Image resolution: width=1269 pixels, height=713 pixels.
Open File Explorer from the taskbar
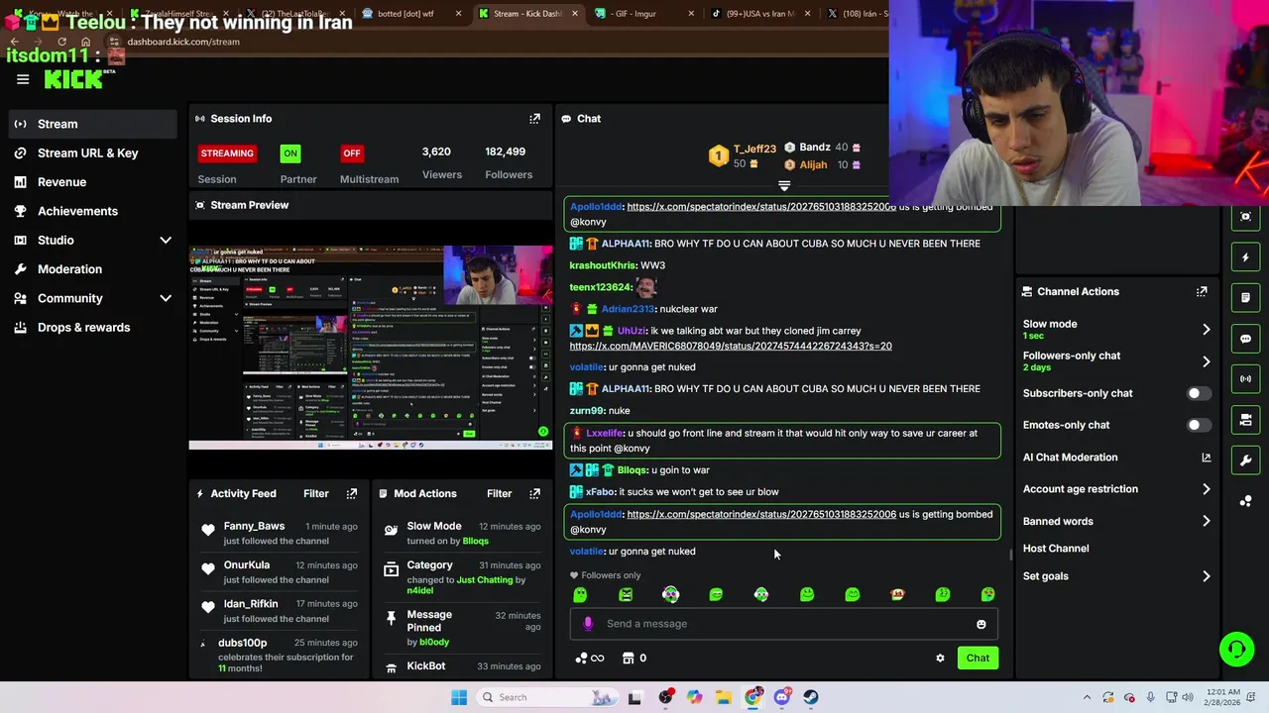click(x=724, y=697)
